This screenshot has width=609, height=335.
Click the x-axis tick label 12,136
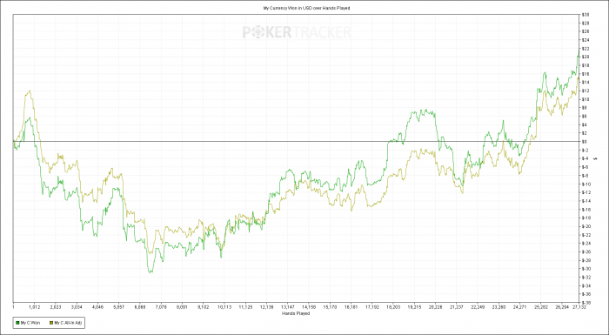tap(266, 306)
